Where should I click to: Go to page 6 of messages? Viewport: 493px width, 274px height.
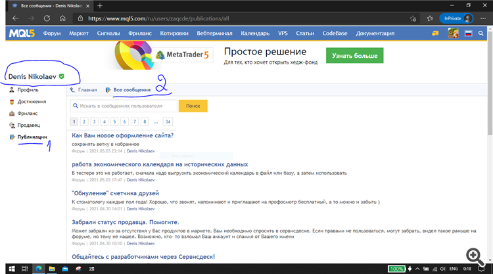(x=124, y=122)
